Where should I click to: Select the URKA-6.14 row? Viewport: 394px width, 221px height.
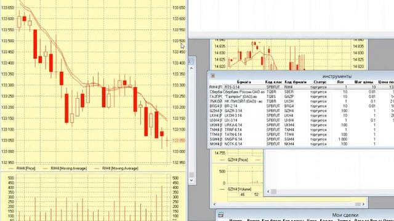(302, 125)
